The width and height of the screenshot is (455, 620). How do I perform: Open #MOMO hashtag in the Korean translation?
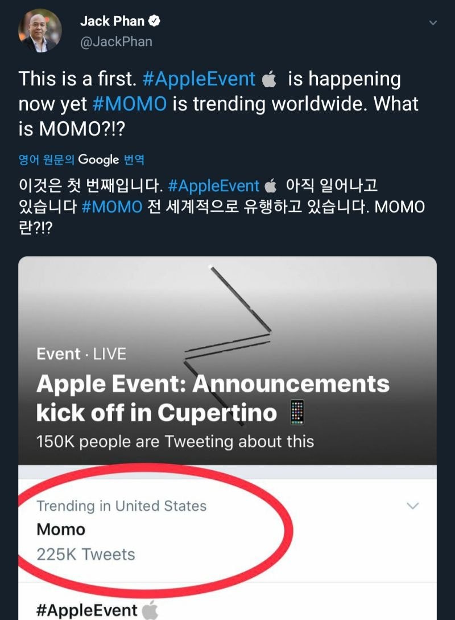click(x=111, y=206)
